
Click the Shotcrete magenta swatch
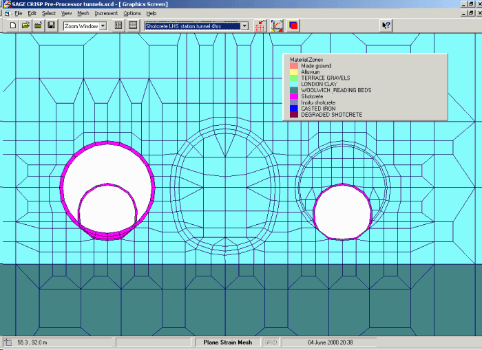click(x=294, y=96)
